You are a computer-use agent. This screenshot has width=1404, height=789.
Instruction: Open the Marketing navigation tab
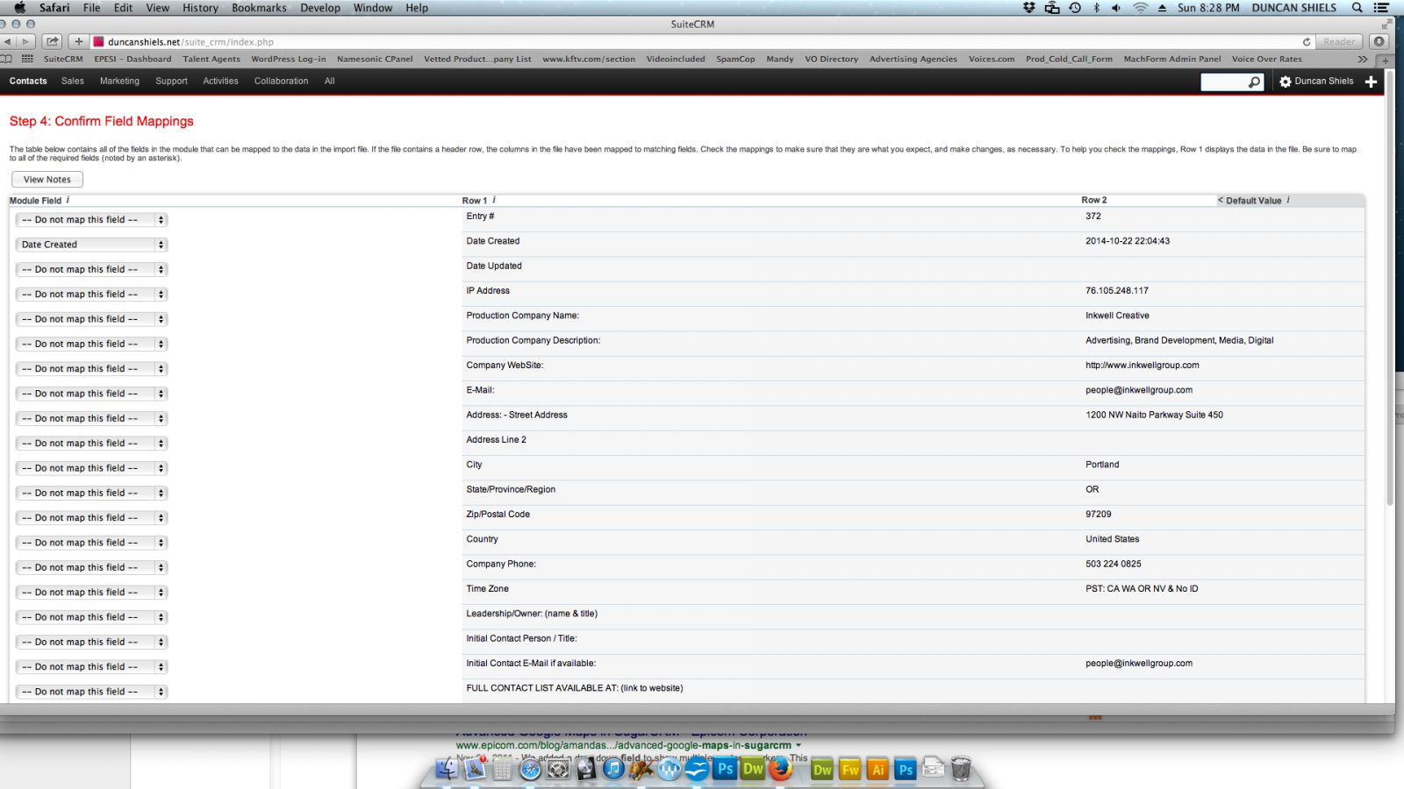(119, 81)
